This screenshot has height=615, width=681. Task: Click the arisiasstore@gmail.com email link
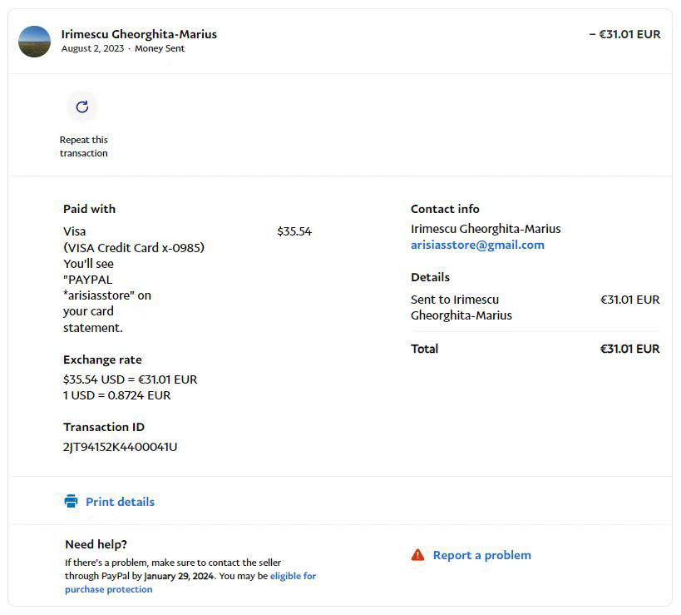(x=477, y=245)
